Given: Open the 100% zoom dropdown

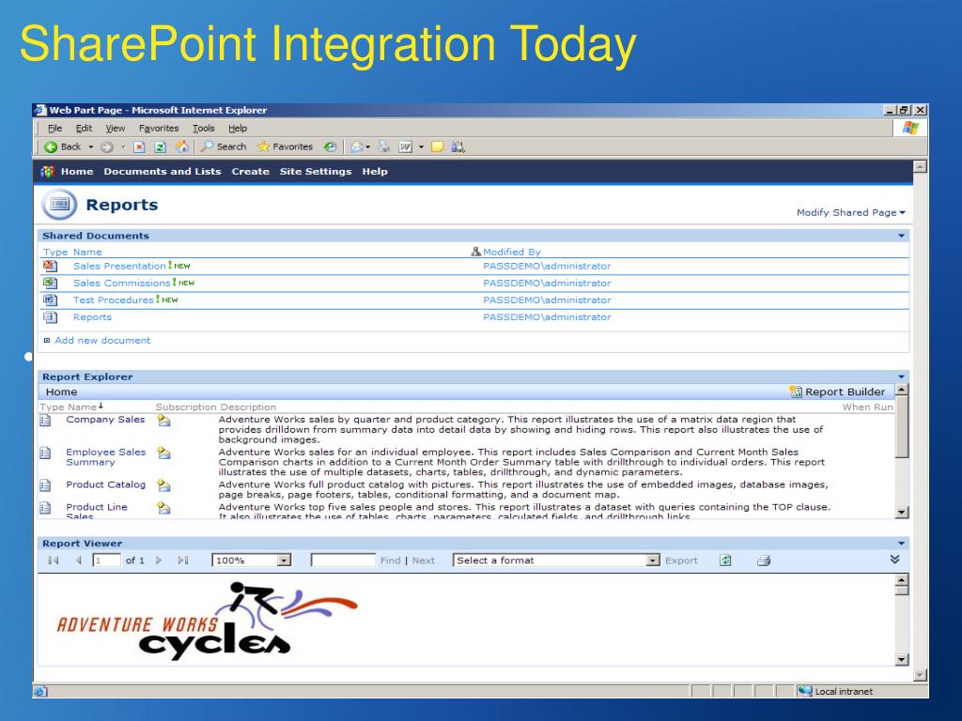Looking at the screenshot, I should 284,560.
